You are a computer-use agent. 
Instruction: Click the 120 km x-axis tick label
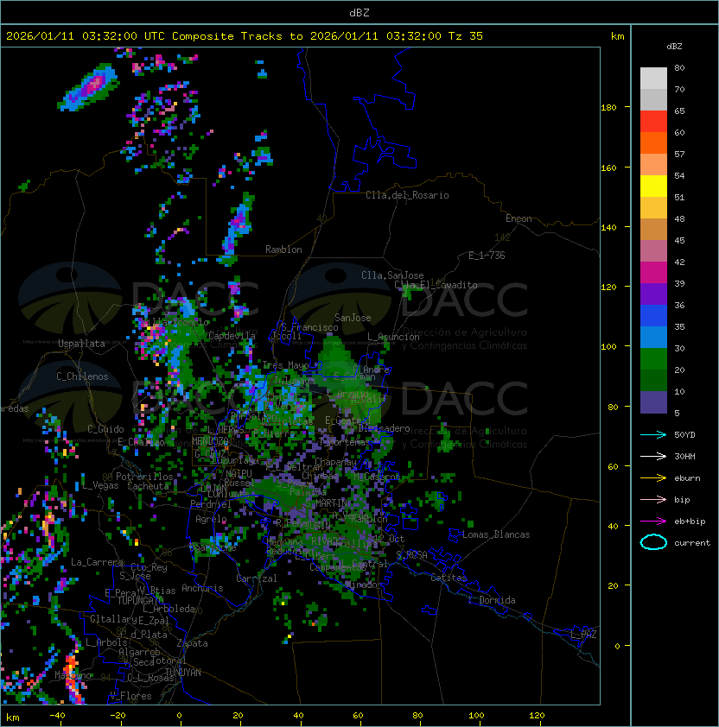537,716
